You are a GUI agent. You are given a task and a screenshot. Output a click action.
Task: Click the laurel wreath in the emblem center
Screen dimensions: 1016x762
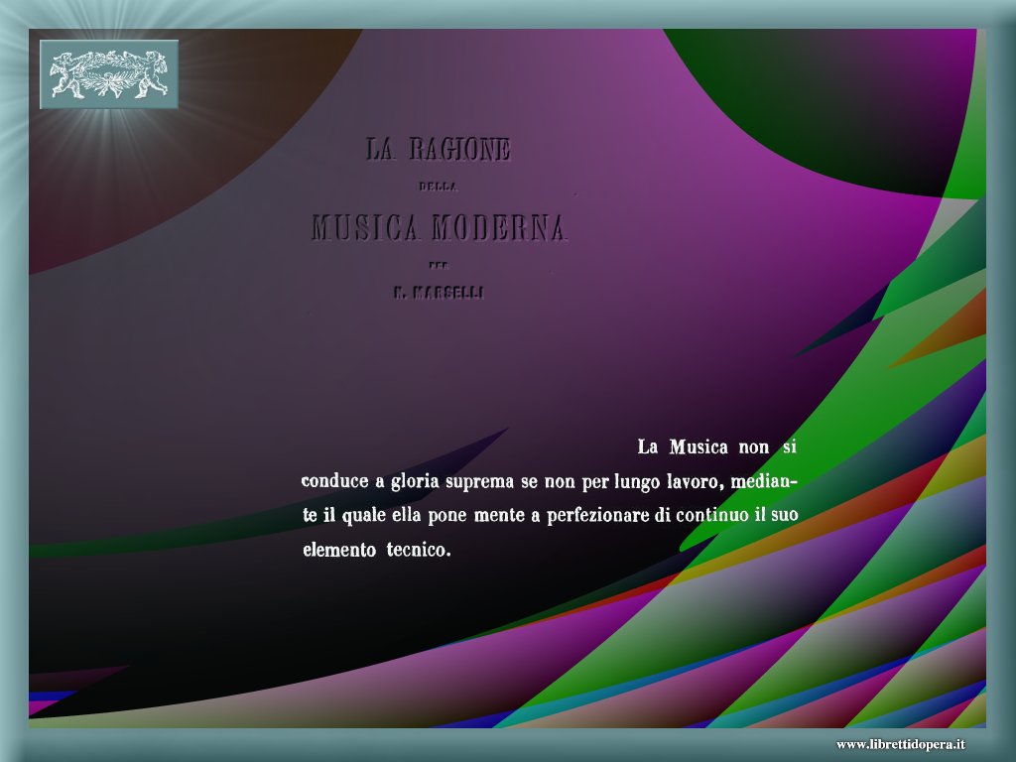click(109, 74)
